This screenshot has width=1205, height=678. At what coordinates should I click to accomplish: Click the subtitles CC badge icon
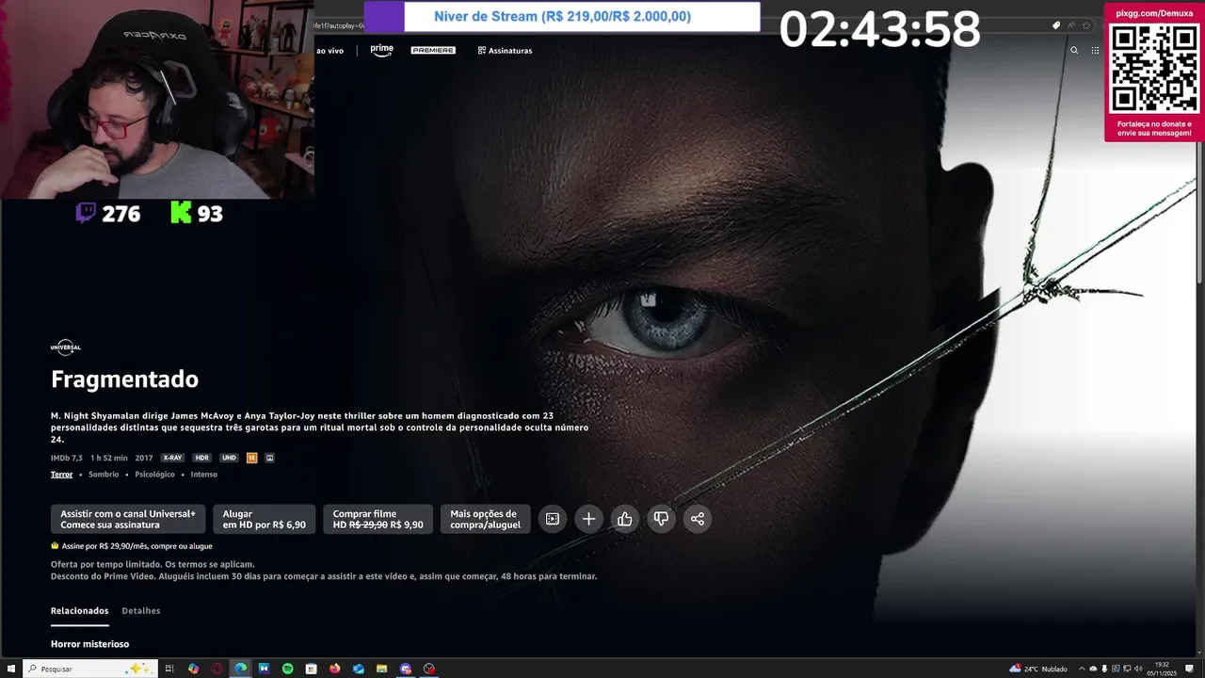point(270,458)
